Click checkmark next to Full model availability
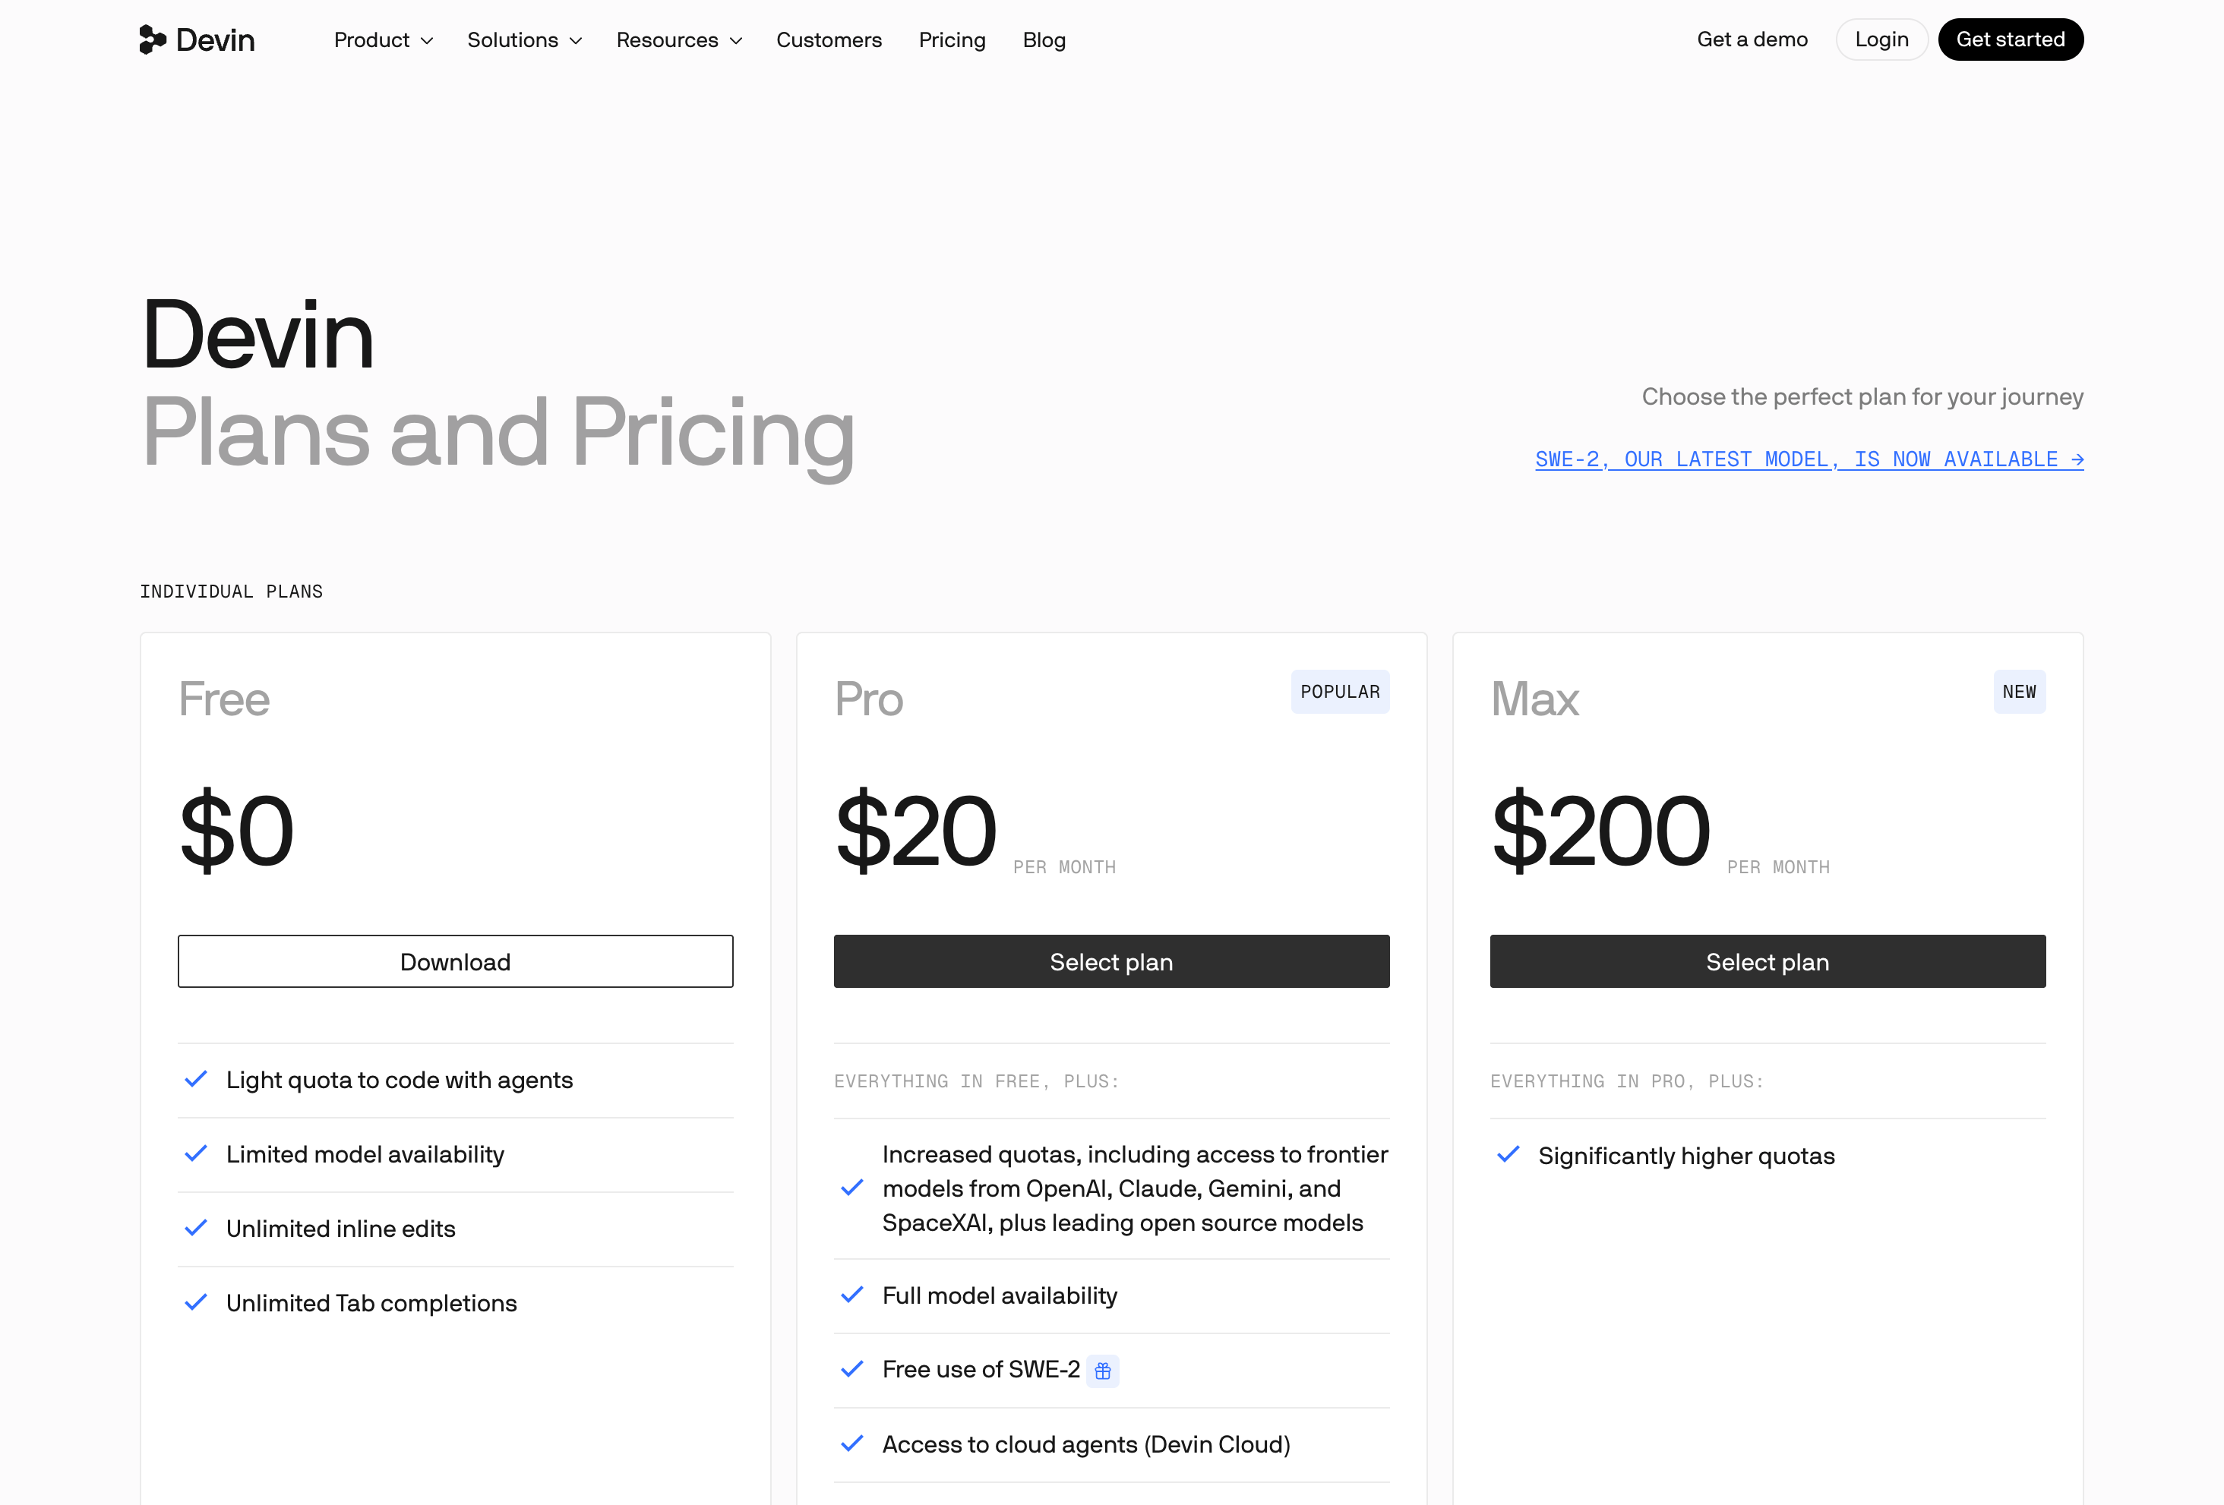Image resolution: width=2224 pixels, height=1505 pixels. [x=851, y=1295]
